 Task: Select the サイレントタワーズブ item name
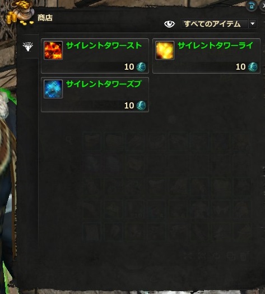coord(104,84)
